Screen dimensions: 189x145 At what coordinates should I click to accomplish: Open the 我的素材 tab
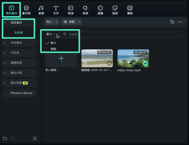[12, 10]
